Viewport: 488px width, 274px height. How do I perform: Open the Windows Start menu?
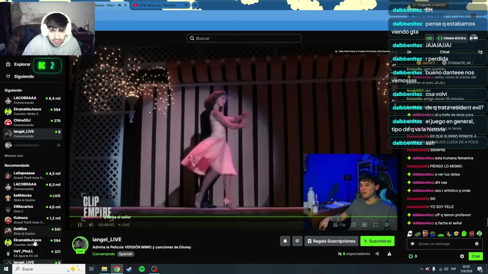[x=6, y=269]
